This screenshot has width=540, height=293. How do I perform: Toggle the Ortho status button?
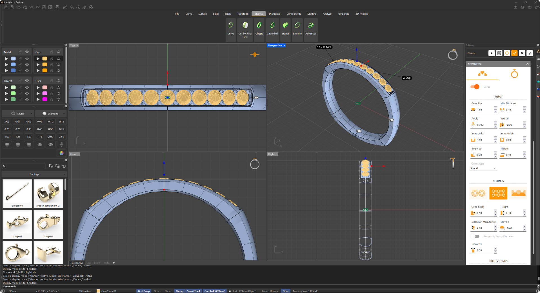157,291
